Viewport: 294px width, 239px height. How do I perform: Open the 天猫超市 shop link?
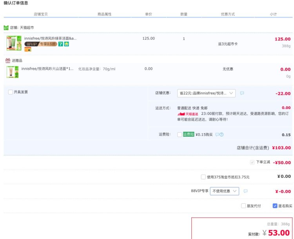tap(27, 28)
